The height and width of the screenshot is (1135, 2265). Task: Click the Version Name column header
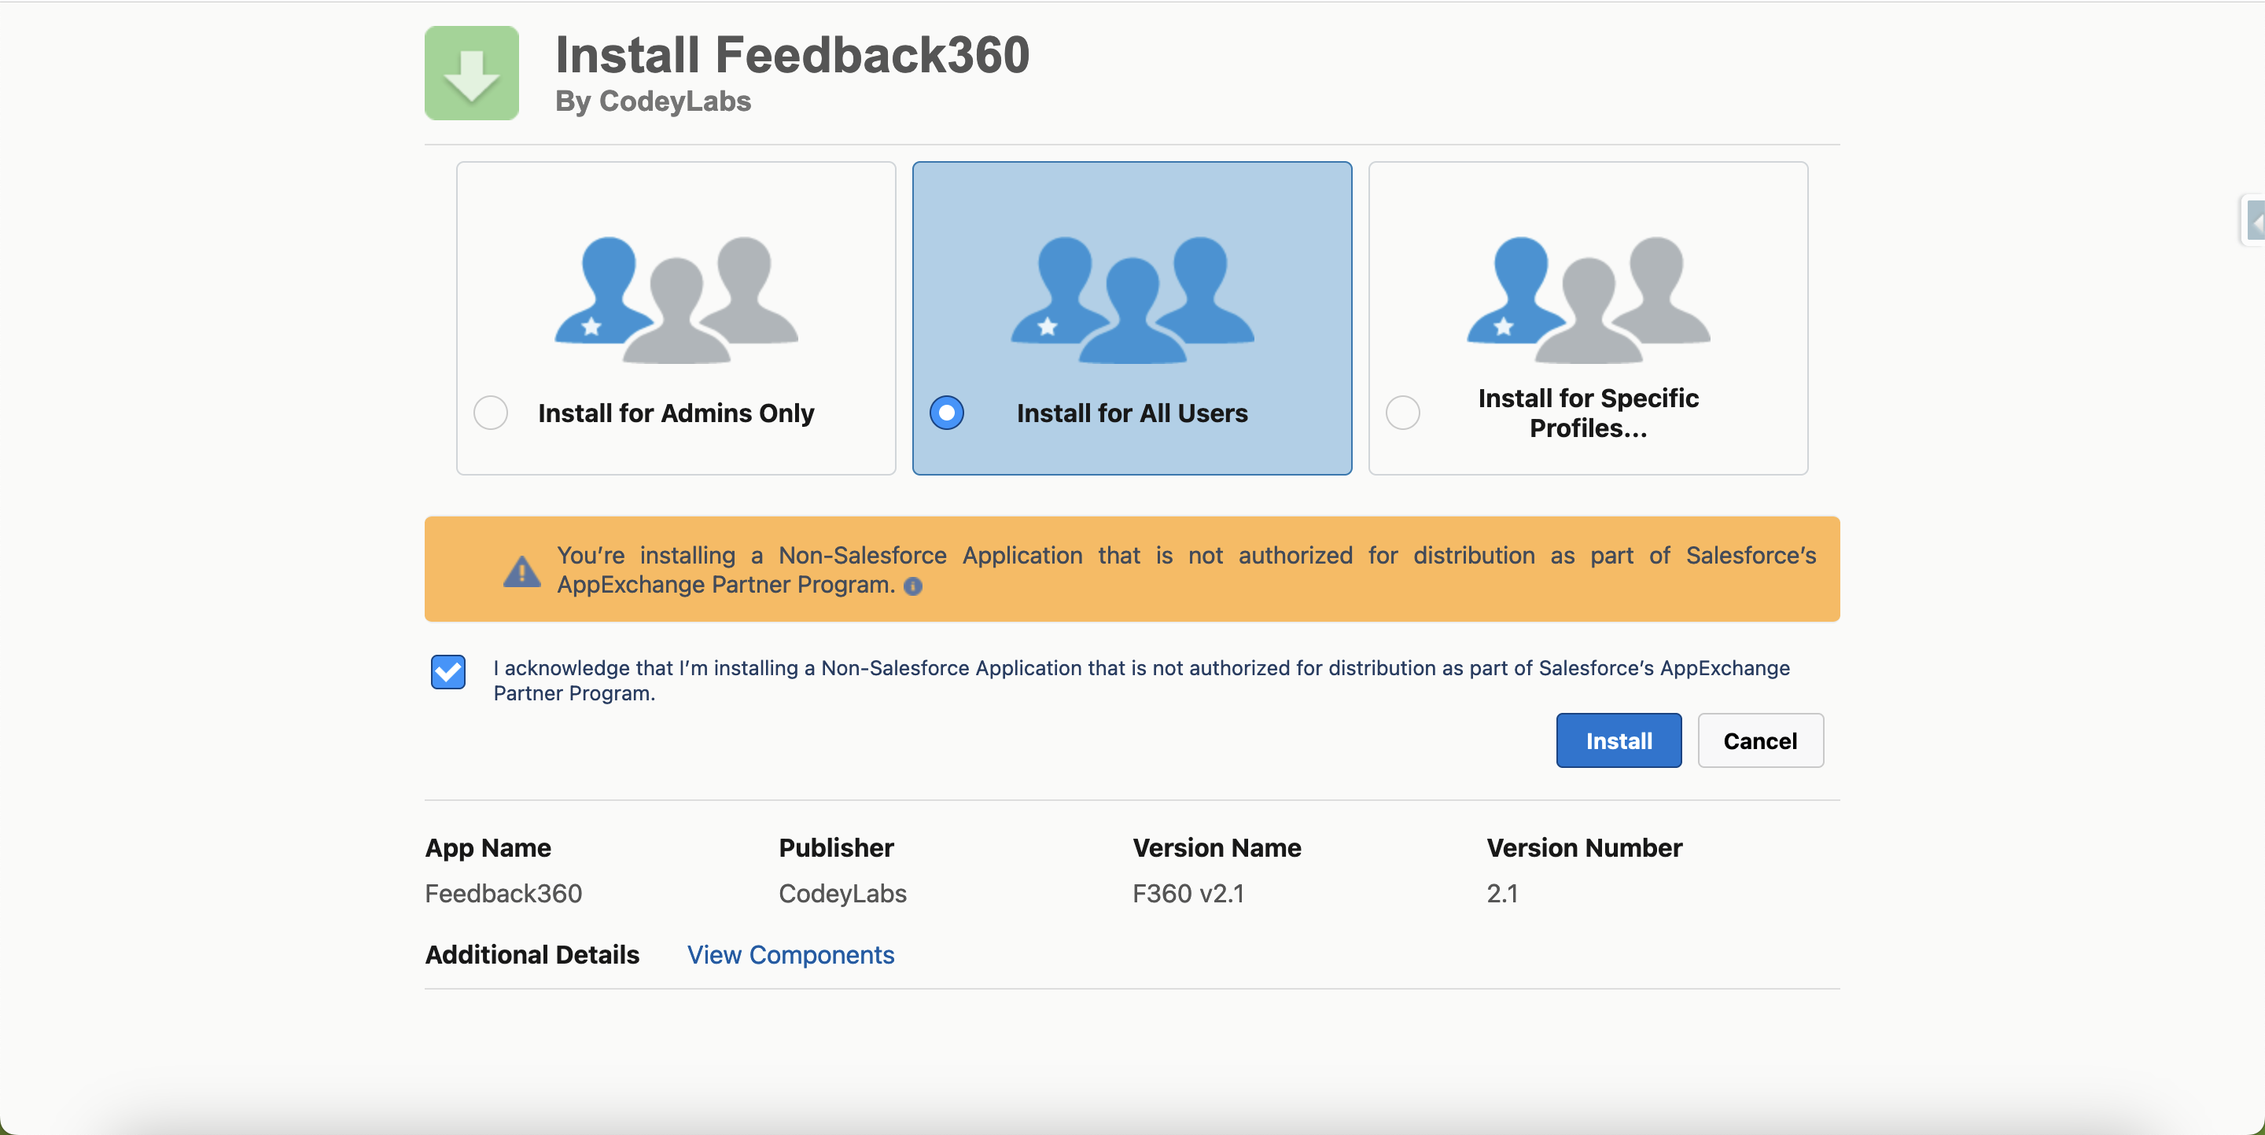[1217, 847]
